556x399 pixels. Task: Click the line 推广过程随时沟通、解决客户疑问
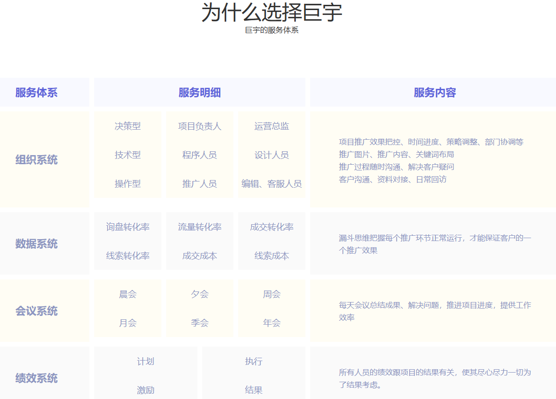396,167
